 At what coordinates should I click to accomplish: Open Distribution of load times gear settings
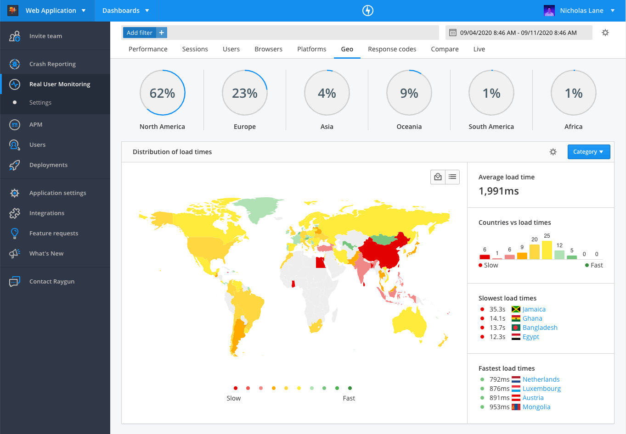coord(553,152)
